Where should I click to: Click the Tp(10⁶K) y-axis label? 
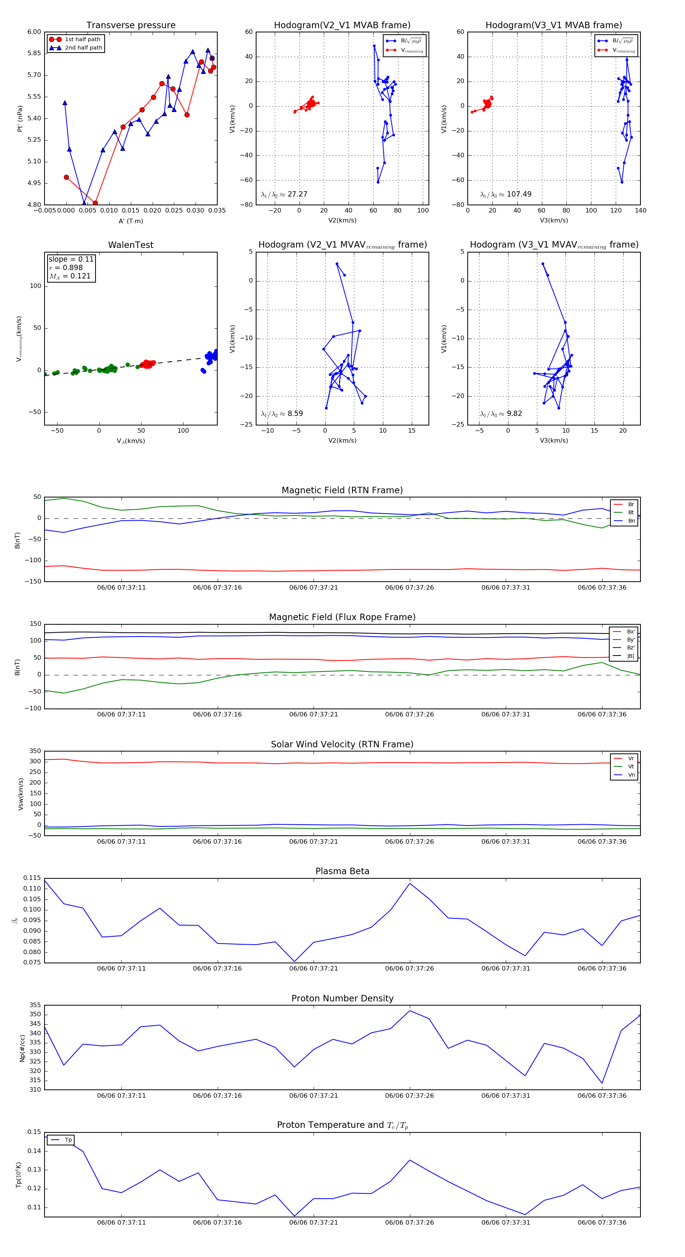tap(19, 1175)
